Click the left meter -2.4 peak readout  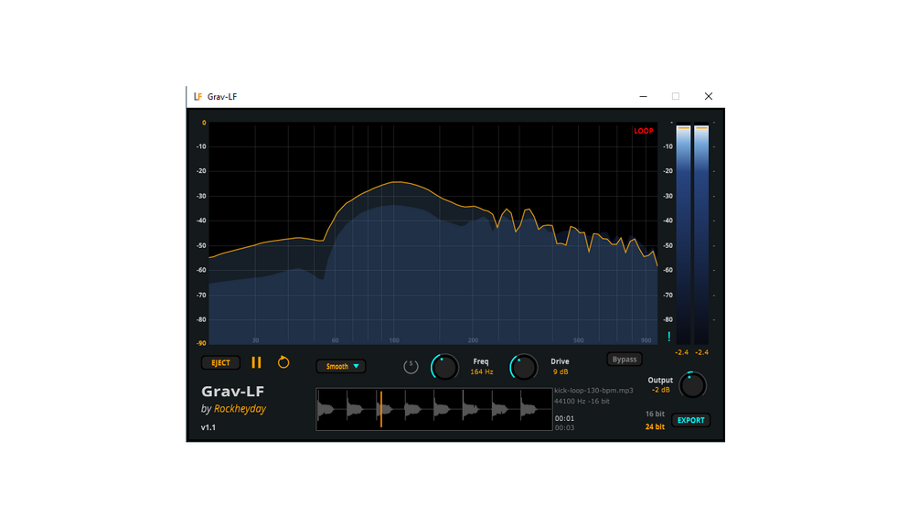tap(681, 352)
